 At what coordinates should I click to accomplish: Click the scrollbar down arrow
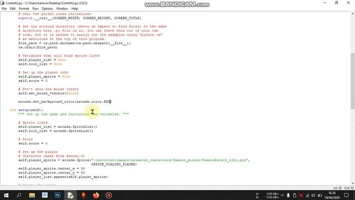point(353,183)
